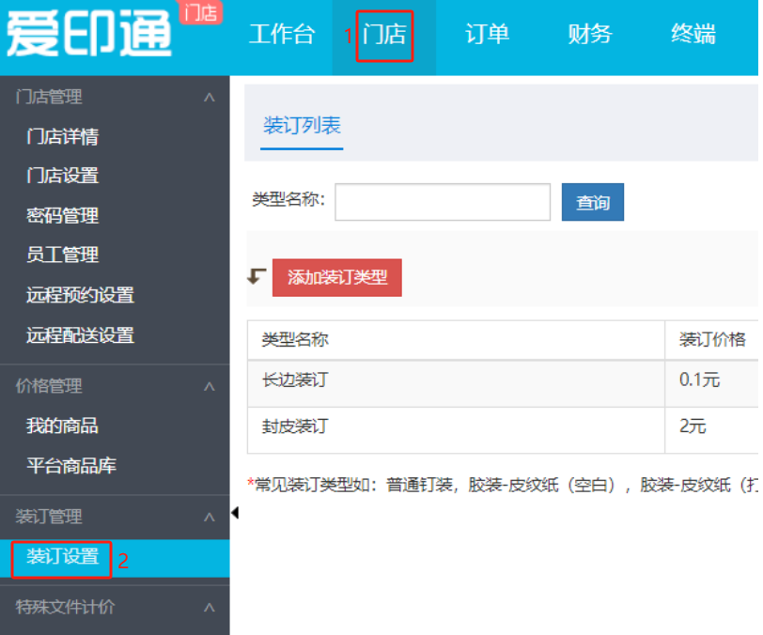The width and height of the screenshot is (763, 635).
Task: Go to 员工管理 in the sidebar
Action: coord(63,256)
